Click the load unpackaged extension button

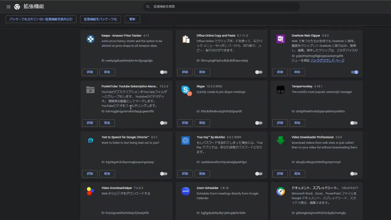pos(41,19)
